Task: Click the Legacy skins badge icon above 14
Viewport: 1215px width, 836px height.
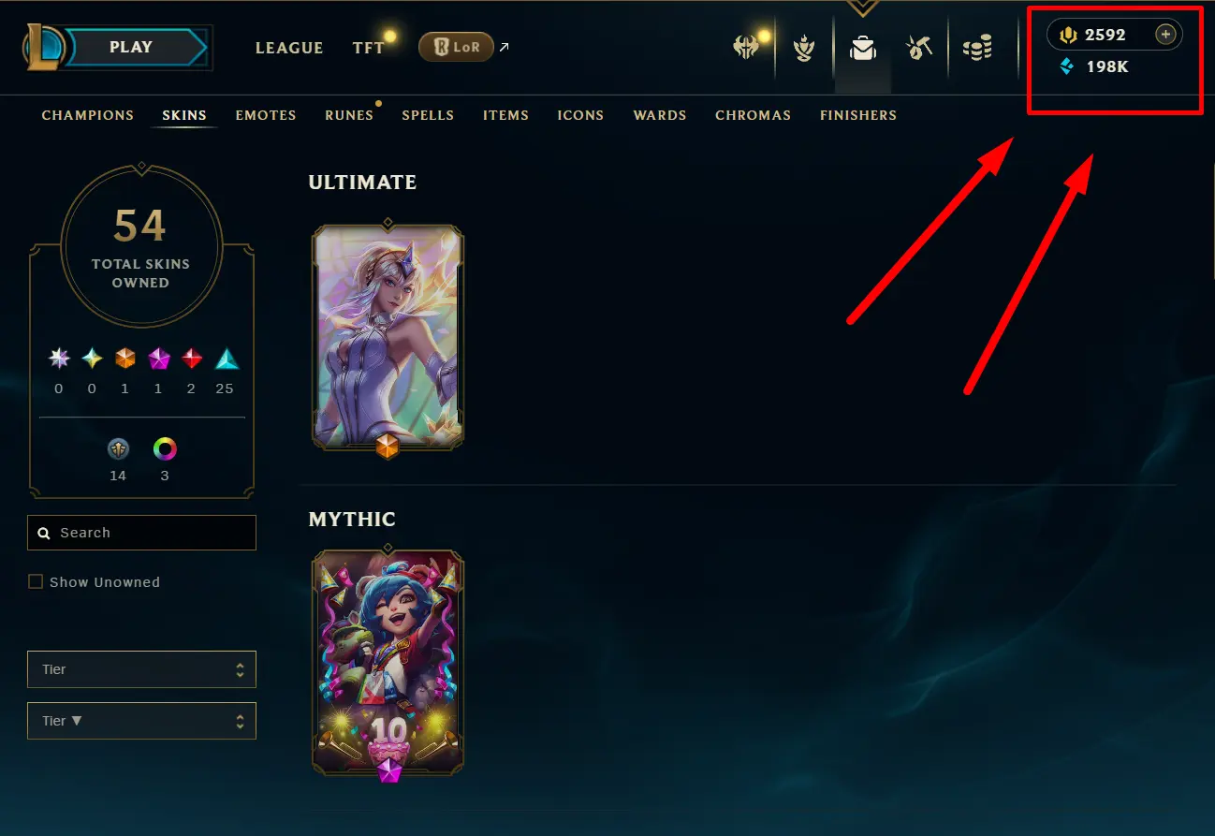Action: click(x=118, y=449)
